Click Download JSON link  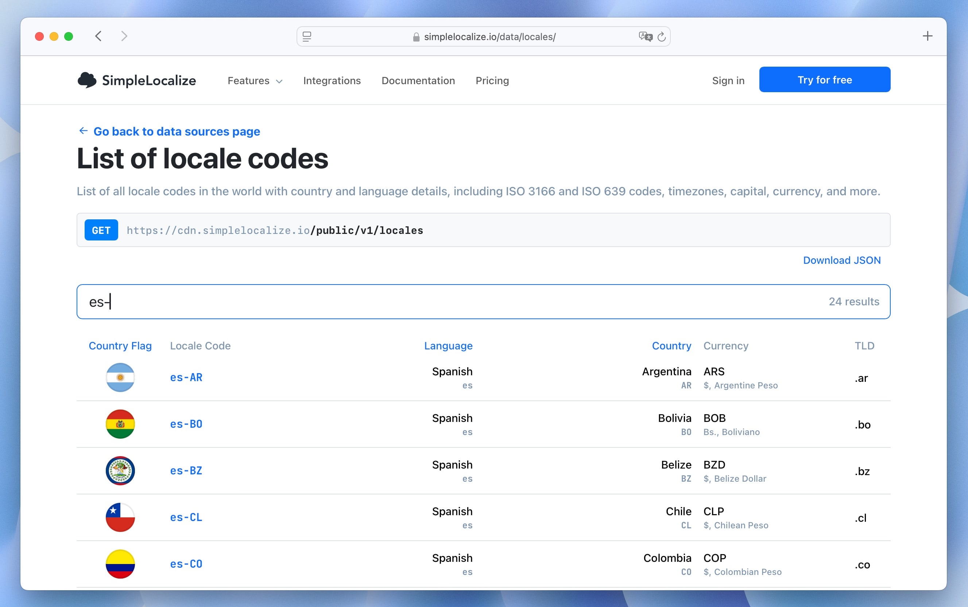[842, 260]
